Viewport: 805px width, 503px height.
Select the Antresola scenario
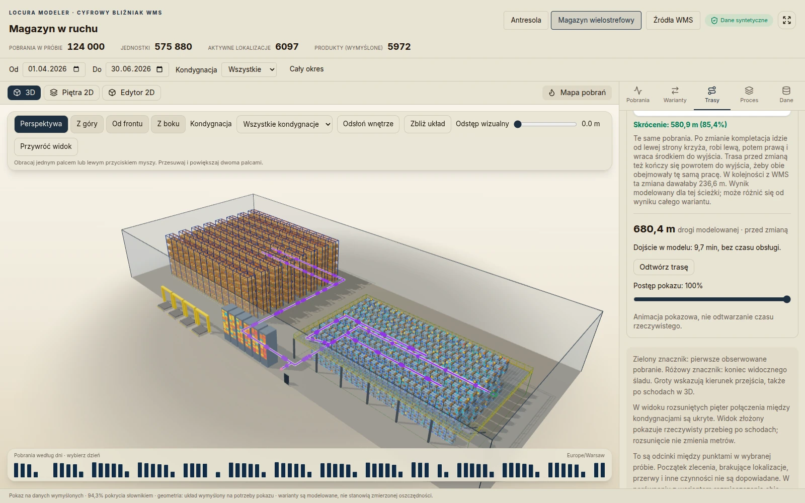tap(526, 20)
